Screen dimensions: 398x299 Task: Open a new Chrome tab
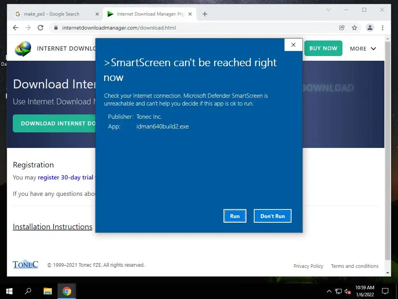[205, 14]
